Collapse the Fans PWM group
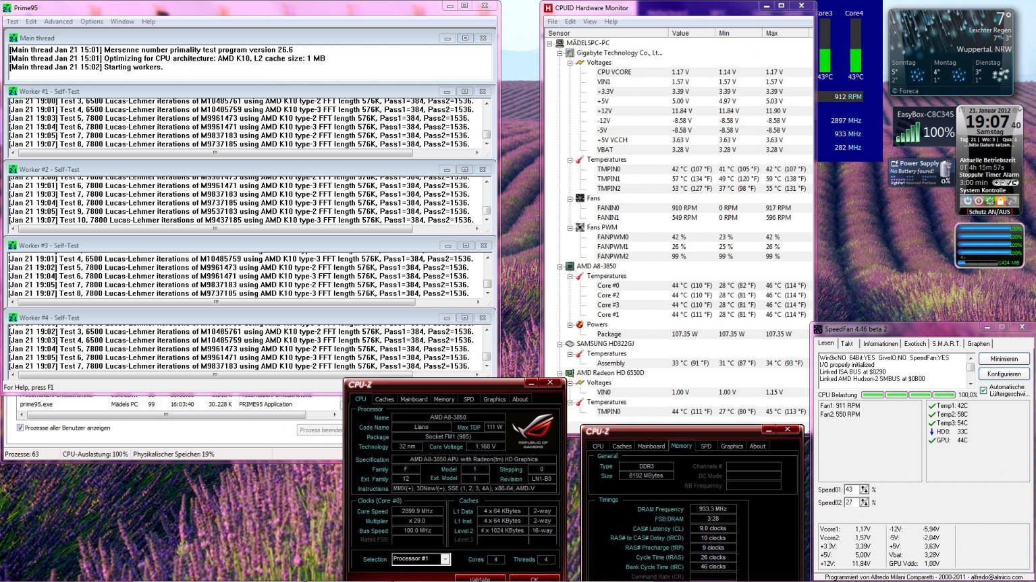1036x582 pixels. click(570, 227)
